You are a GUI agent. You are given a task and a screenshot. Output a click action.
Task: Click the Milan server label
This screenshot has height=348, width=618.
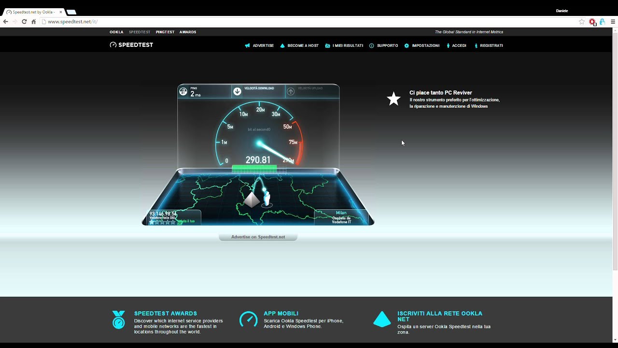(x=341, y=213)
